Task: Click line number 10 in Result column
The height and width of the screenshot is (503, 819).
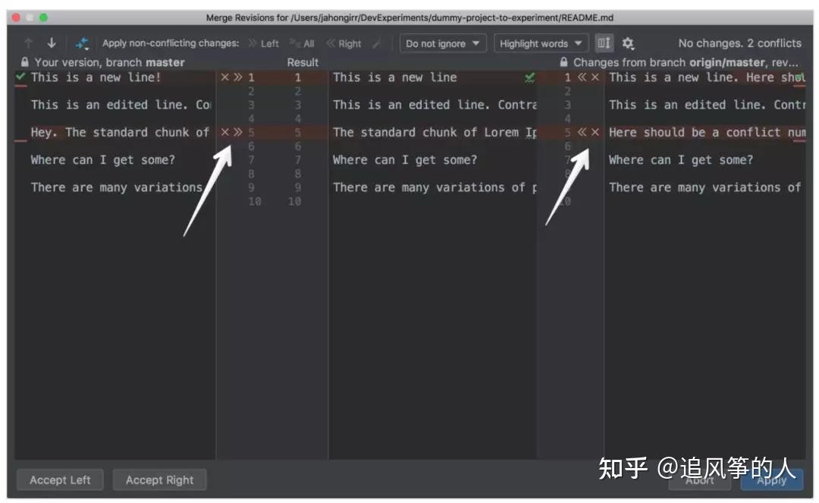Action: pos(295,201)
